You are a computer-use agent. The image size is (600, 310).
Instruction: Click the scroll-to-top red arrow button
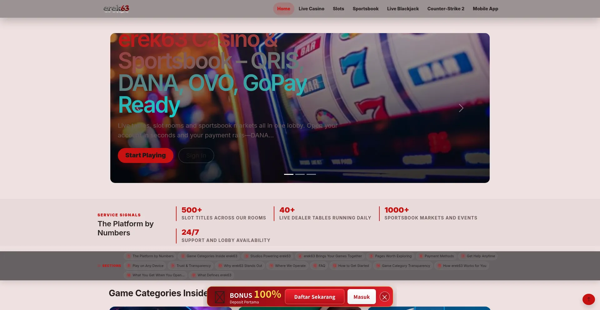click(589, 299)
